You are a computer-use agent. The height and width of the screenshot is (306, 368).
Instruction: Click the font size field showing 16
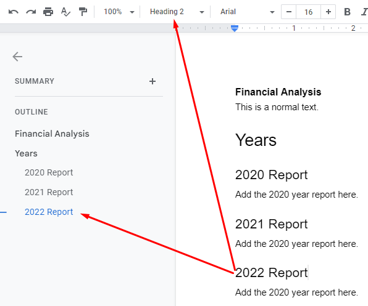tap(308, 12)
